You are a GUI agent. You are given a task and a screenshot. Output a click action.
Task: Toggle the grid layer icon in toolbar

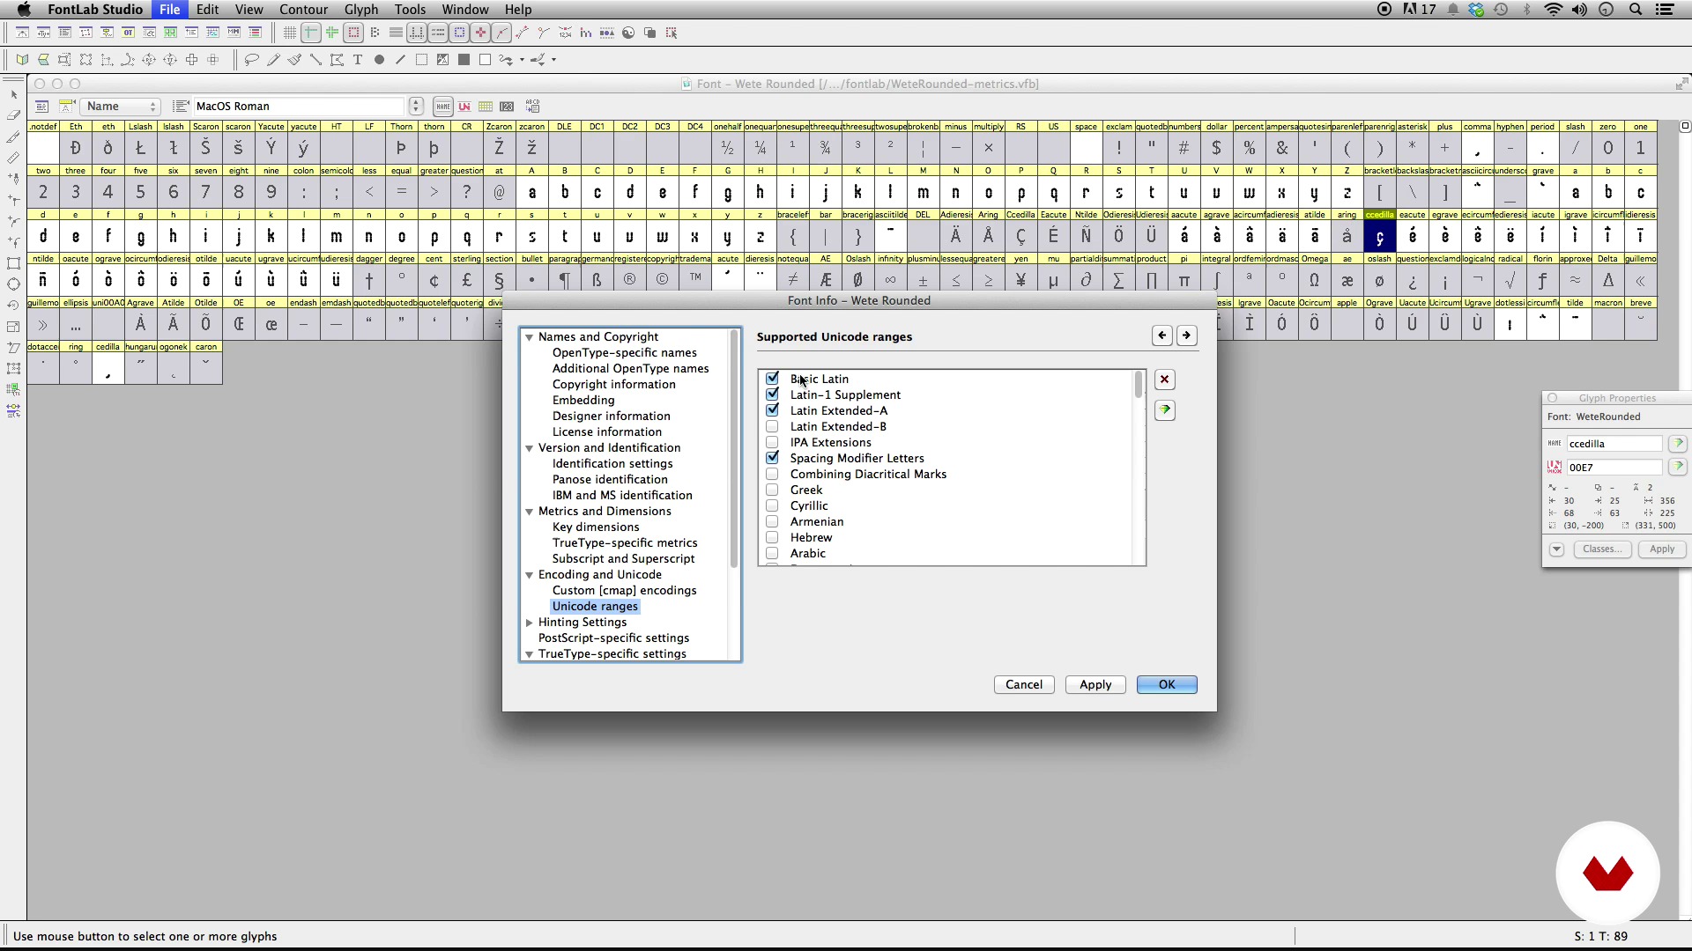(x=289, y=33)
